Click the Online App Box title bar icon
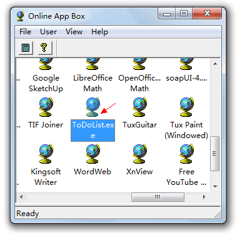The height and width of the screenshot is (233, 237). point(21,16)
